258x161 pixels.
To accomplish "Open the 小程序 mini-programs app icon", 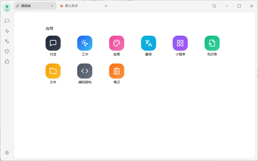I will 180,43.
